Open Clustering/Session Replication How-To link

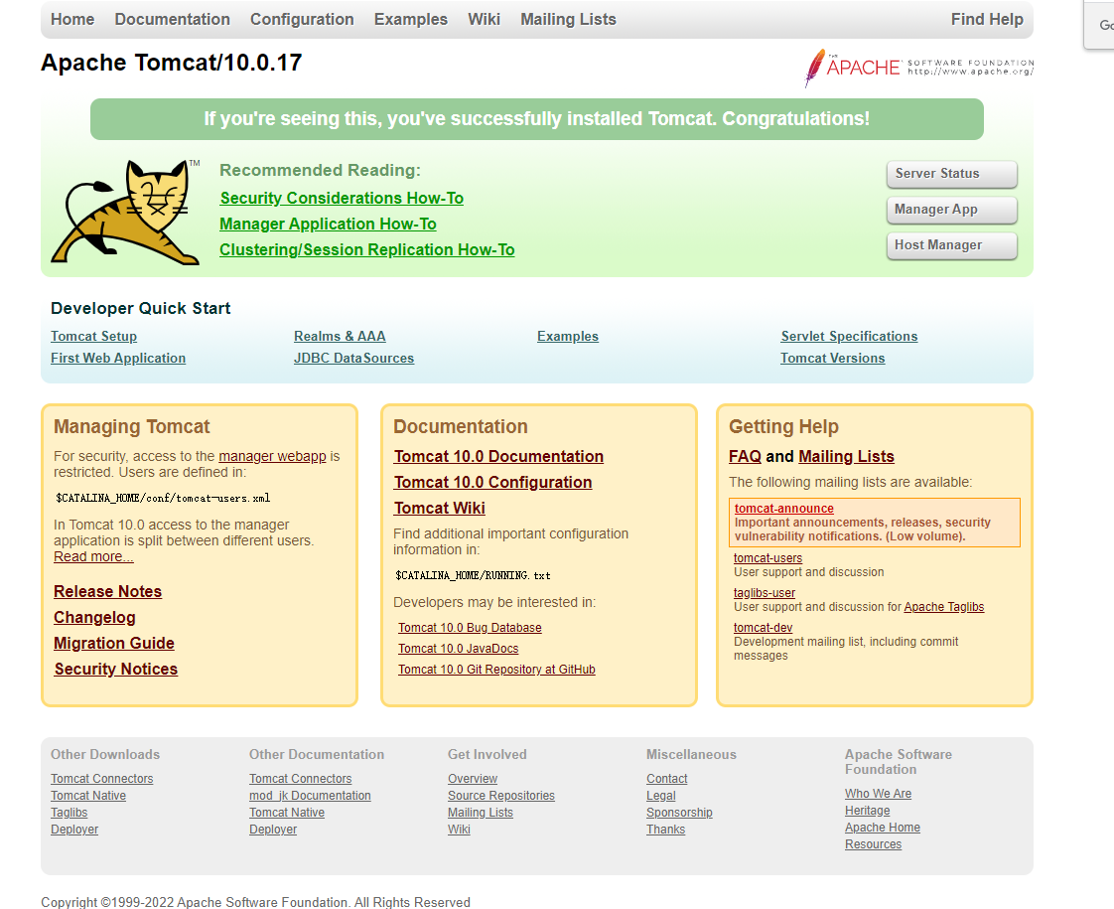coord(367,250)
